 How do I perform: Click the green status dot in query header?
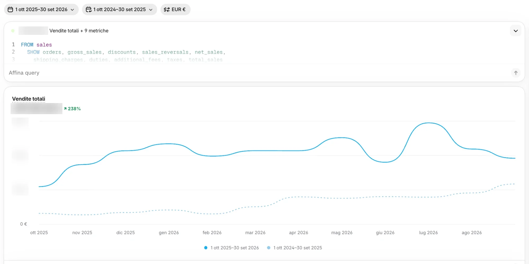13,31
